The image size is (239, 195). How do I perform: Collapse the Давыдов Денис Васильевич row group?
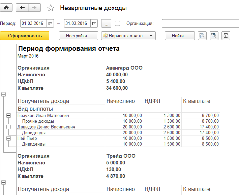point(9,127)
